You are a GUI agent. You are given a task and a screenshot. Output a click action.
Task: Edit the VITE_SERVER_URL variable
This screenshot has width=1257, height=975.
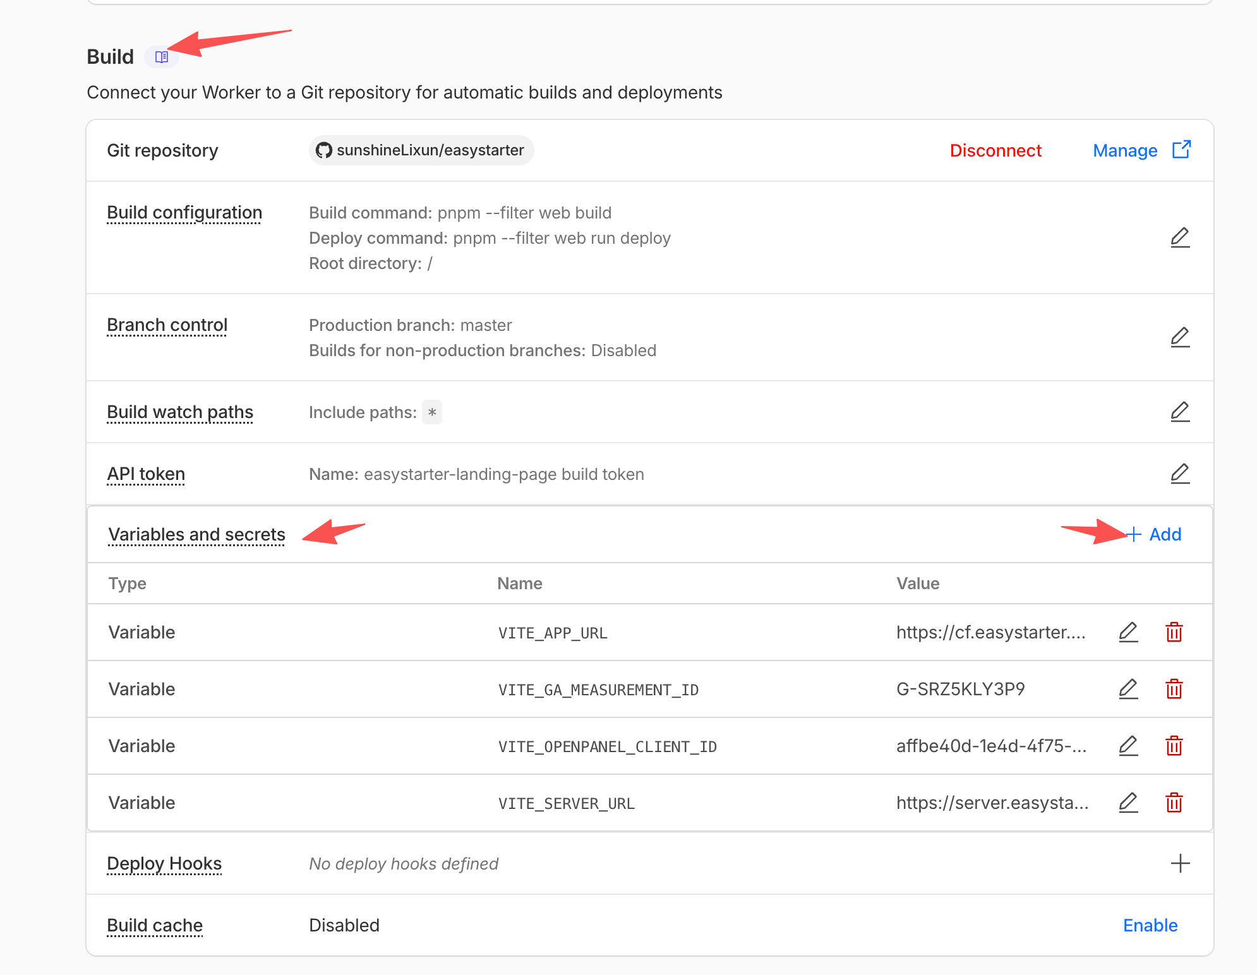click(1128, 803)
